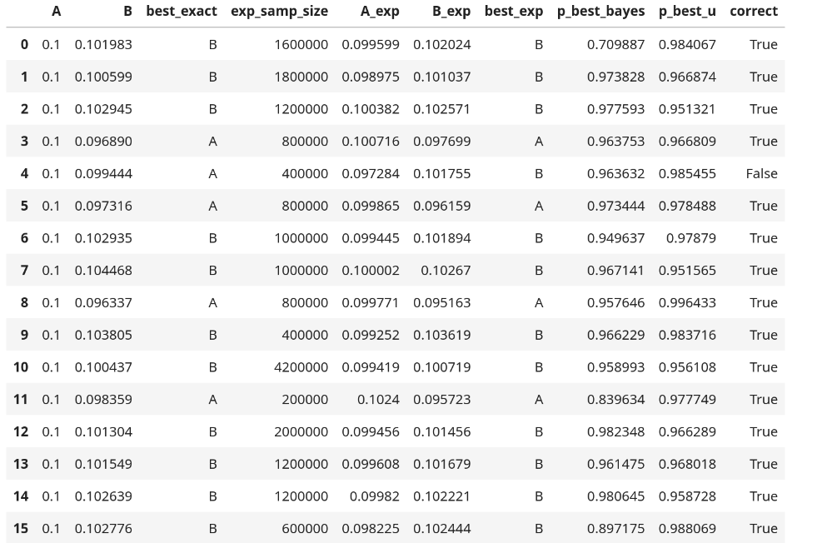Viewport: 817px width, 543px height.
Task: Click p_best_u value 0.996433
Action: click(x=687, y=303)
